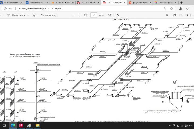The image size is (194, 129).
Task: Switch to the "Скачайте файл" tab
Action: pos(165,3)
